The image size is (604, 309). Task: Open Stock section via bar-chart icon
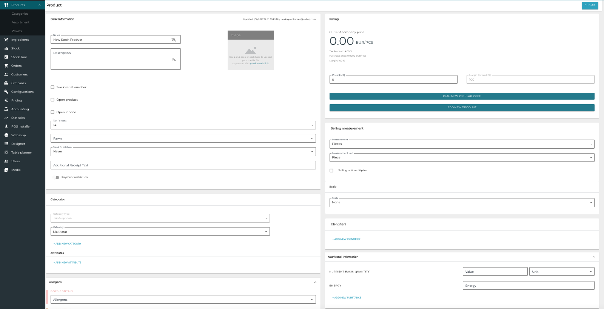6,48
